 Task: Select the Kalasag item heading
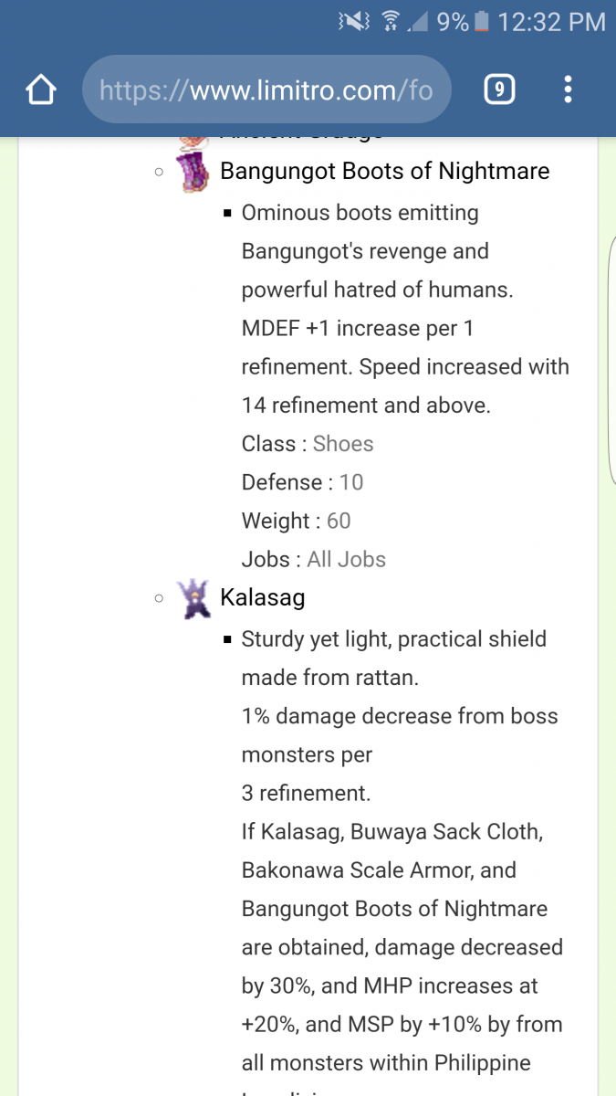coord(263,598)
